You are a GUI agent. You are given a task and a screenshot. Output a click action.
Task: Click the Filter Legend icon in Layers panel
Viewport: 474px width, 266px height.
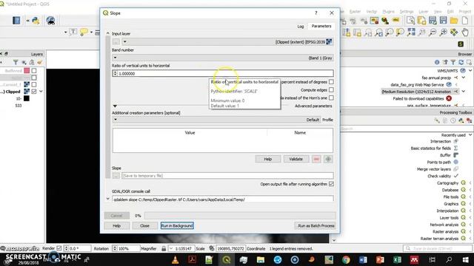pos(15,62)
